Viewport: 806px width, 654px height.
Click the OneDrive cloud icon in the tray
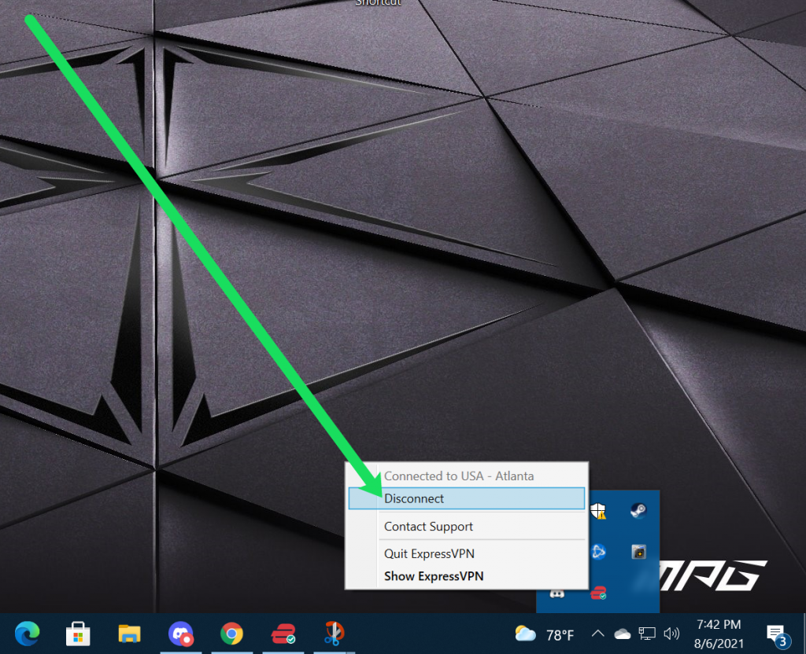622,634
